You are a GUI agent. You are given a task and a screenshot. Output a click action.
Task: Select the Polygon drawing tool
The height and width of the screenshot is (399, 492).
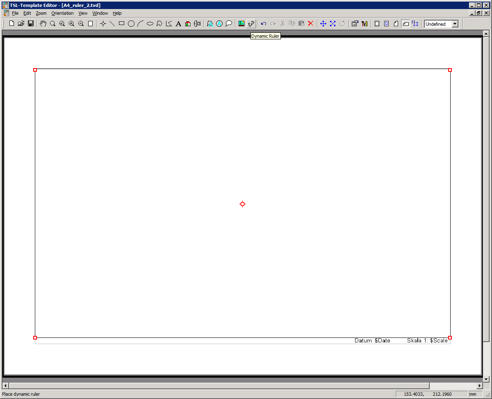(x=159, y=24)
